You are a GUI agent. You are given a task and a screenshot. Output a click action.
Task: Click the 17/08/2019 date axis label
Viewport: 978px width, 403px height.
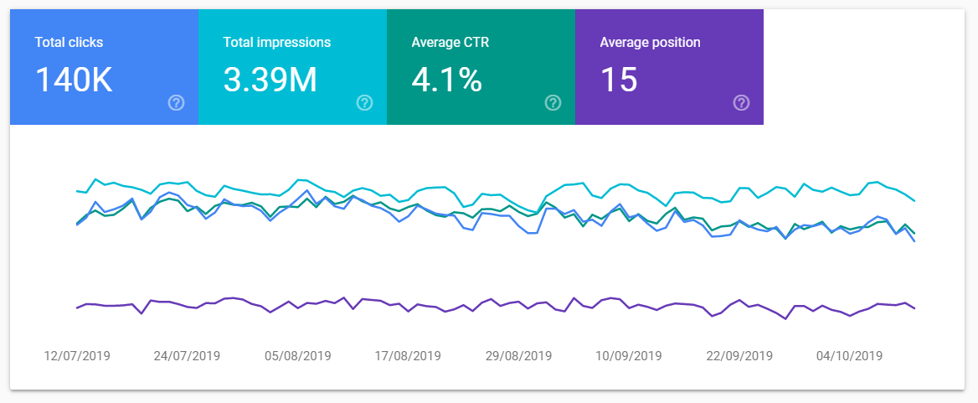(408, 356)
